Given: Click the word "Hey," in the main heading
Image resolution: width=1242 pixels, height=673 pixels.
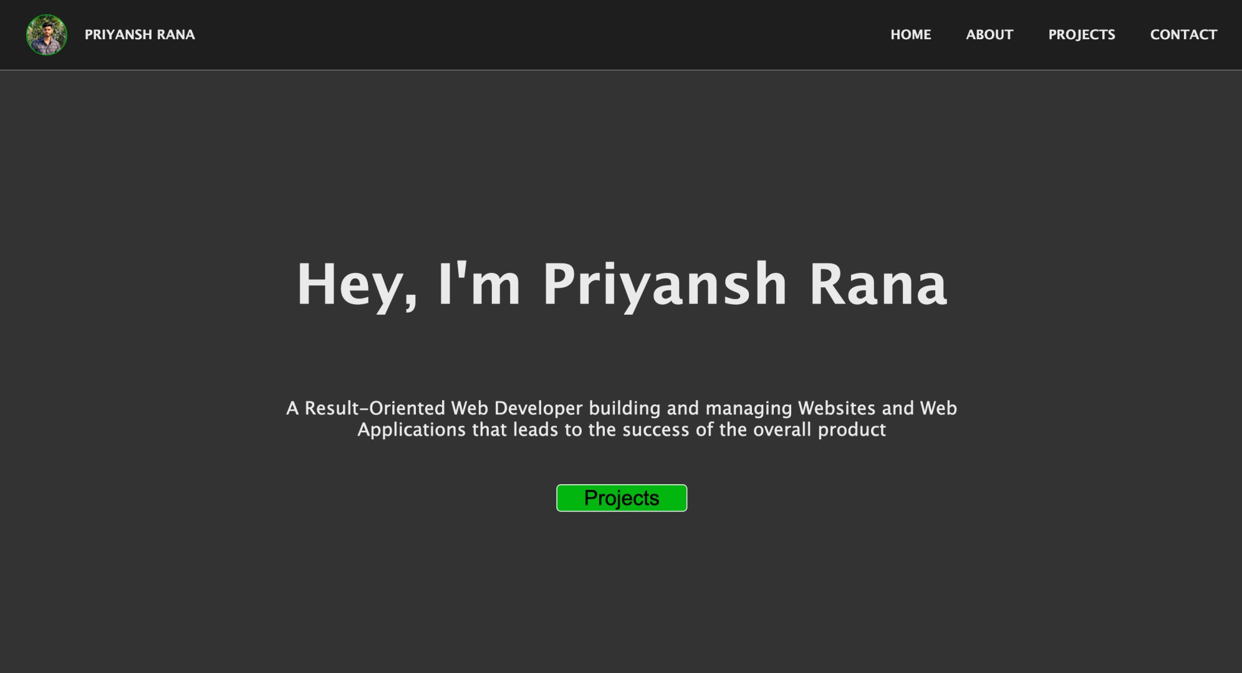Looking at the screenshot, I should (x=357, y=285).
